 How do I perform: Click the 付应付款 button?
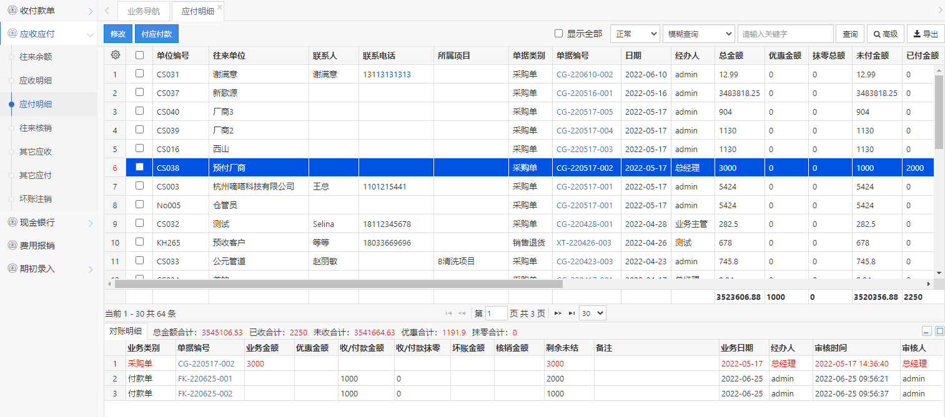tap(157, 34)
